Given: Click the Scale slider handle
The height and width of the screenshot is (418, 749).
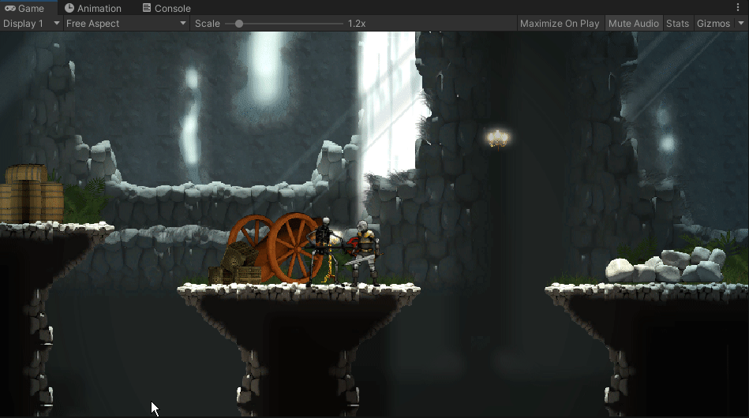Looking at the screenshot, I should pos(239,24).
